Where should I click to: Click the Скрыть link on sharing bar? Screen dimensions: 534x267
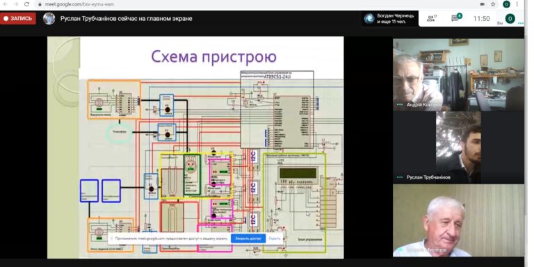[x=275, y=238]
